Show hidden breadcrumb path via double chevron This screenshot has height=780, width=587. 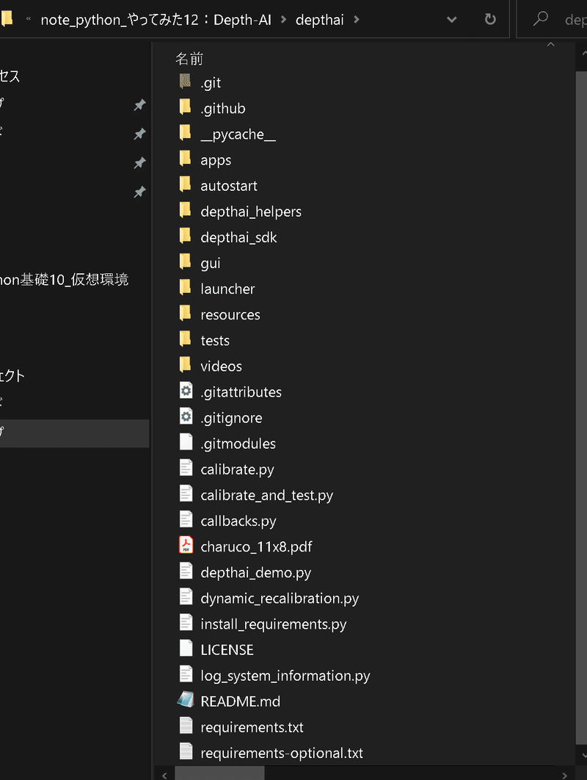pos(29,19)
